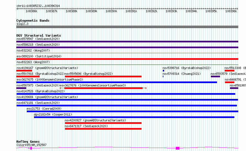Open nsv5709314 (Chuang2021) variant
Image resolution: width=246 pixels, height=151 pixels.
163,76
